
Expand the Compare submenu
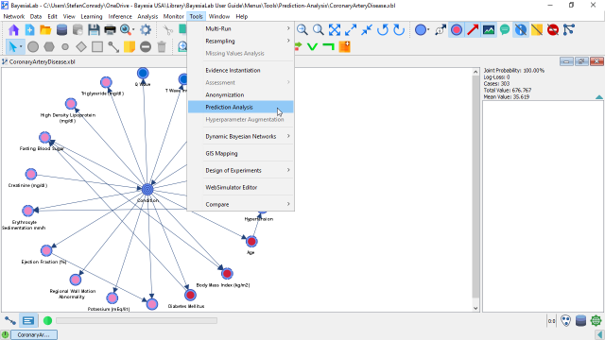pos(241,204)
